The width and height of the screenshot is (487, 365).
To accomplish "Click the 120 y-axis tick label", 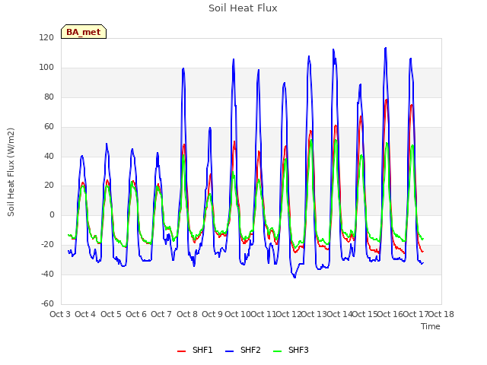I will coord(46,37).
